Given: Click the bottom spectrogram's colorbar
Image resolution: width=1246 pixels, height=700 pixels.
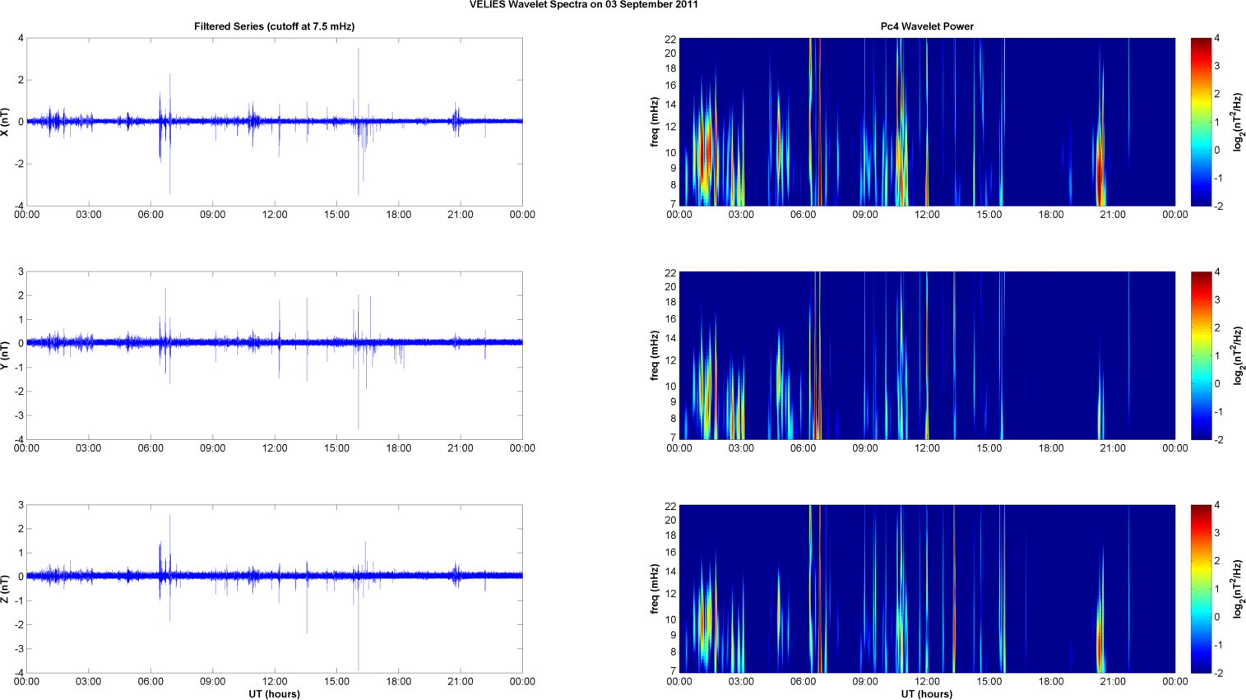Looking at the screenshot, I should coord(1201,589).
